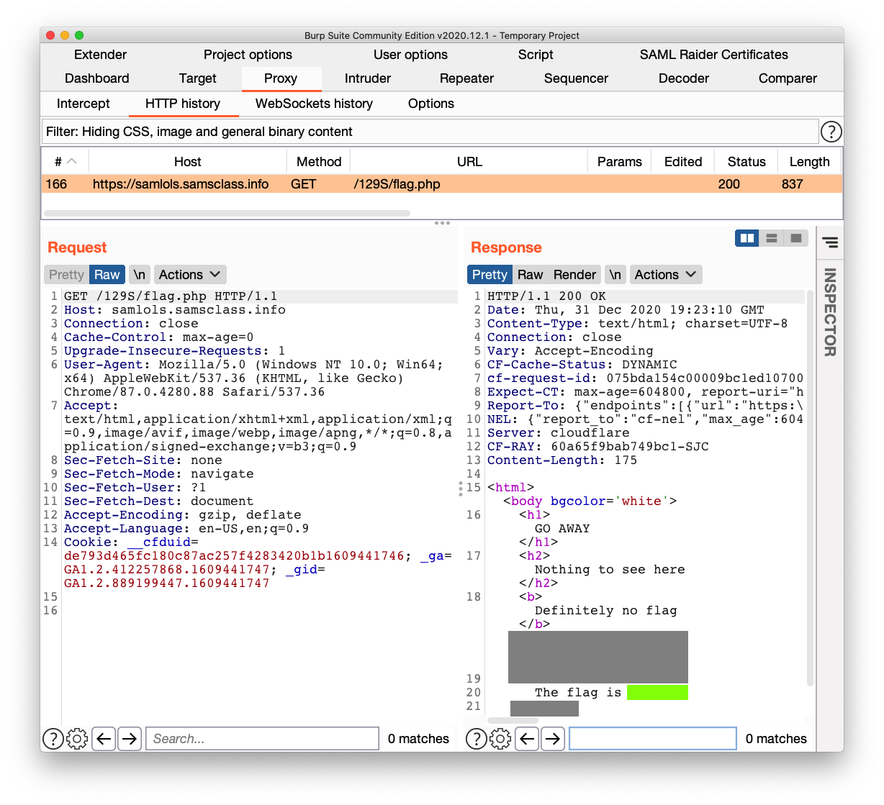Screen dimensions: 884x805
Task: Select the top-bottom stacked layout icon
Action: click(x=772, y=238)
